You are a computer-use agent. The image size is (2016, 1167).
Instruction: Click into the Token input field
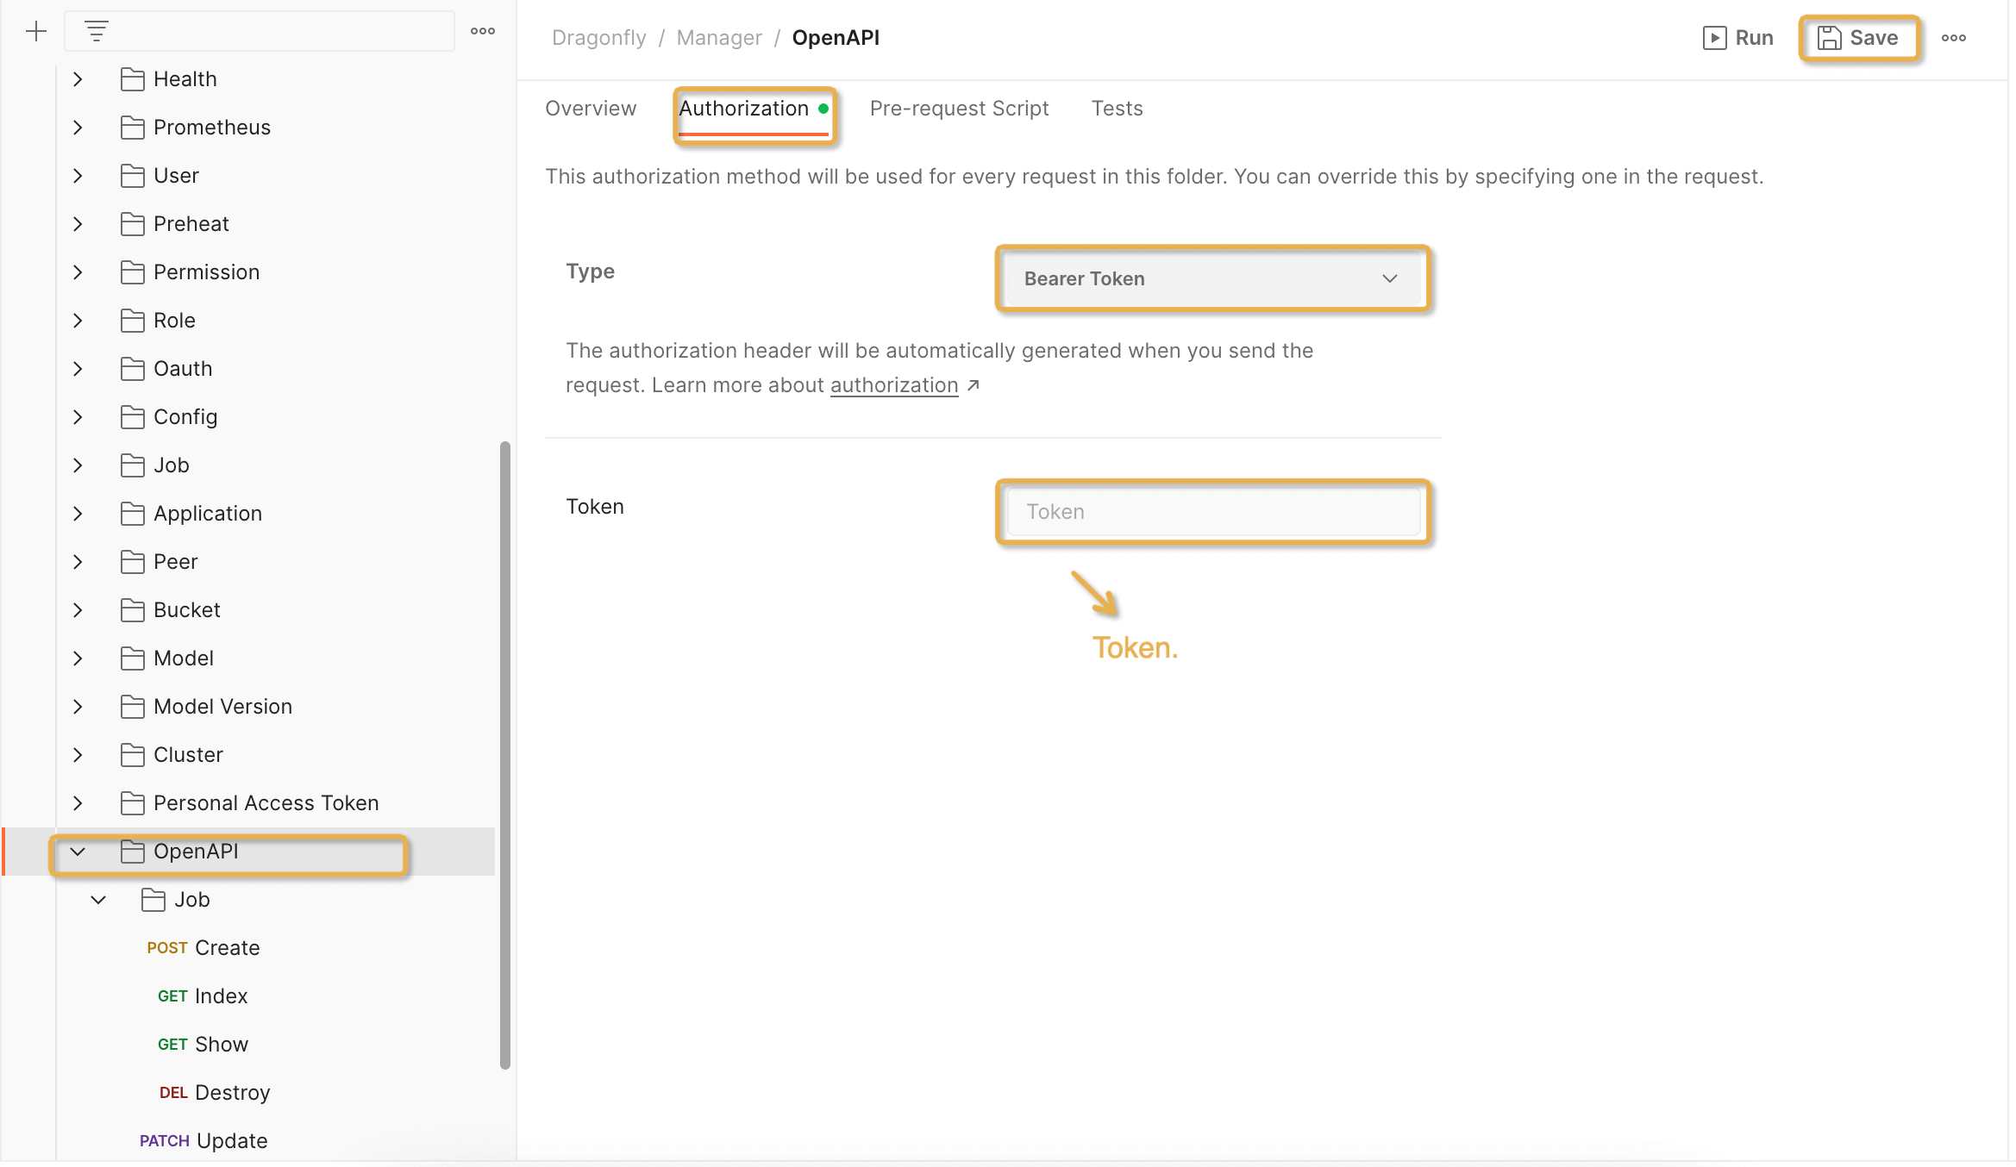pos(1213,512)
